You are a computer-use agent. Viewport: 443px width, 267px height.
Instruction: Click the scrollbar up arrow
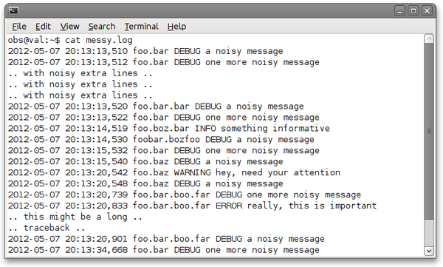(429, 38)
